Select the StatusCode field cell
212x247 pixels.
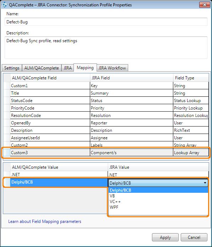tap(50, 101)
